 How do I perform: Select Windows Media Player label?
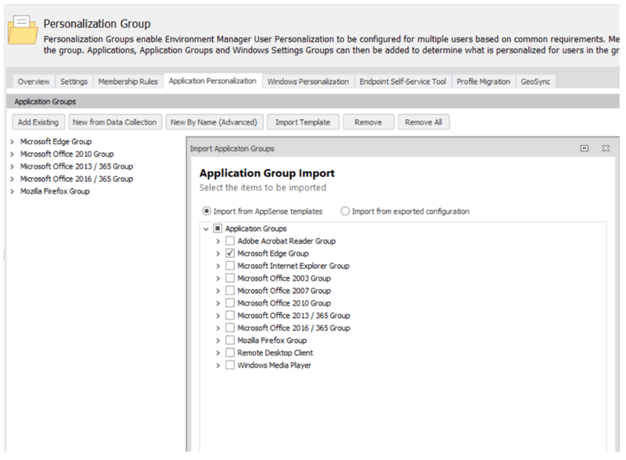click(x=275, y=365)
